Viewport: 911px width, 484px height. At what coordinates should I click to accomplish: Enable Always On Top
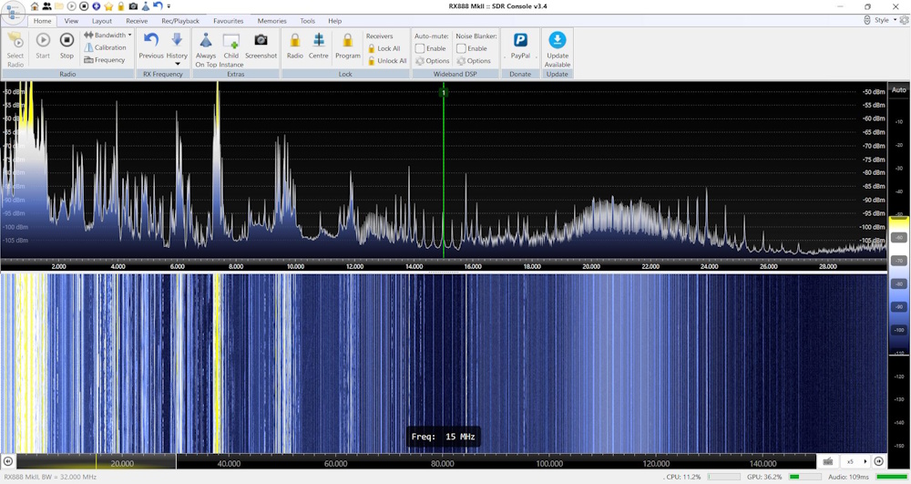[206, 50]
